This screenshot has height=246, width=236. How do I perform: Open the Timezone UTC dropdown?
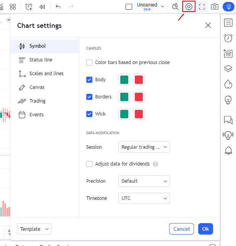click(144, 198)
